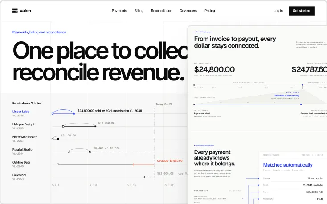Image resolution: width=327 pixels, height=204 pixels.
Task: Click the 'Payment received' label
Action: 202,113
